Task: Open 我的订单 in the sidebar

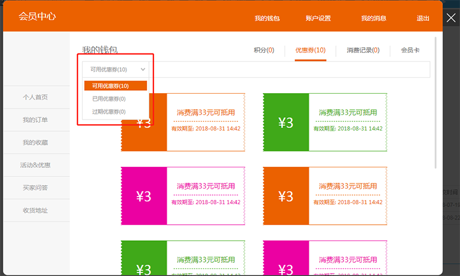Action: 36,120
